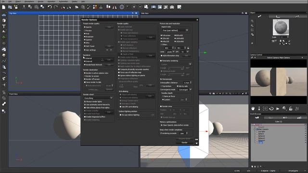Click the Undo arrow icon
This screenshot has width=308, height=173.
pos(50,7)
